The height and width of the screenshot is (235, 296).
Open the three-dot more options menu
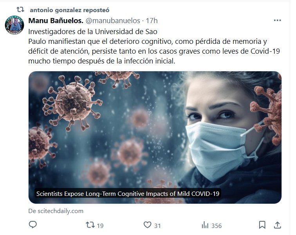click(277, 20)
